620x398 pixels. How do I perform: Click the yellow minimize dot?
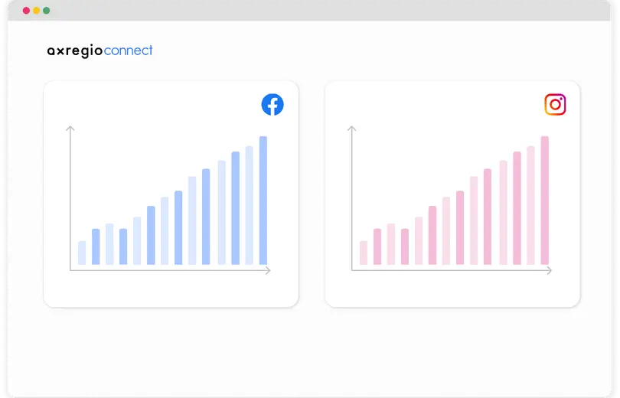click(37, 11)
